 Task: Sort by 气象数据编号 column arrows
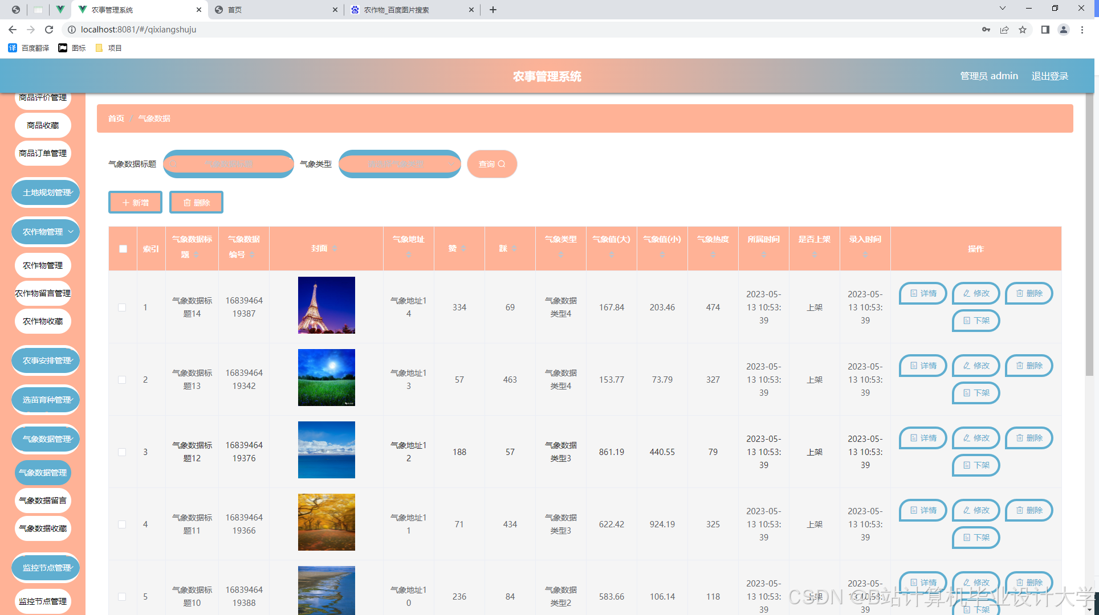point(252,255)
